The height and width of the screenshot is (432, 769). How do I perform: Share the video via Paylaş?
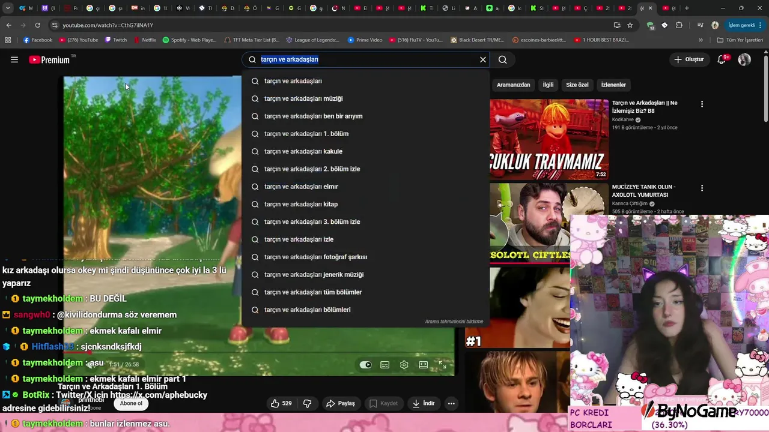tap(340, 403)
